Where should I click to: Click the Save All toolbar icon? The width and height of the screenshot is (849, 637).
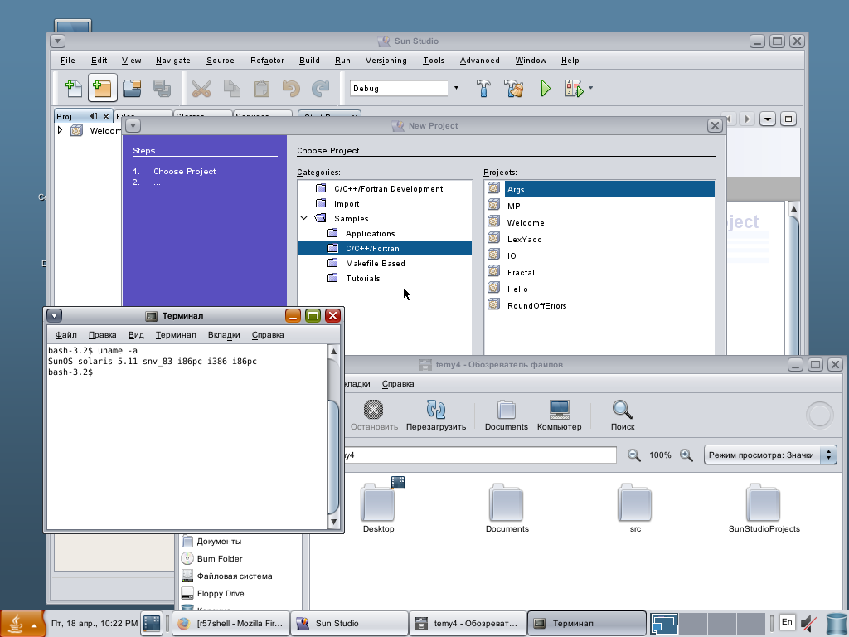point(162,88)
